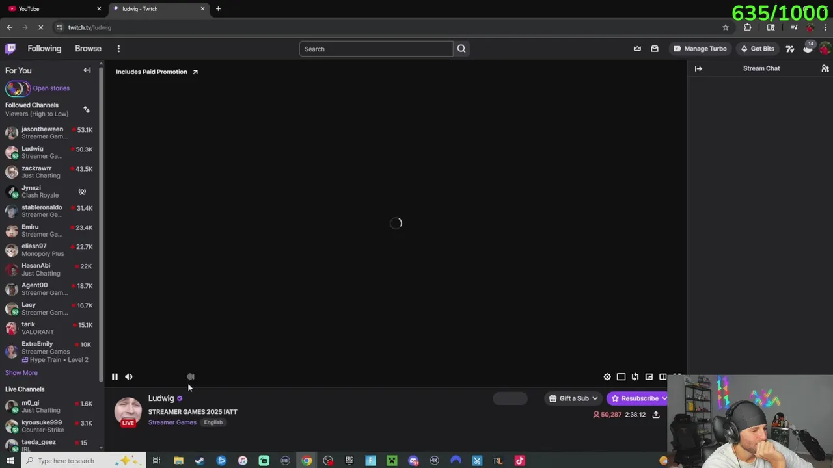Viewport: 833px width, 468px height.
Task: Bookmark this page with star icon
Action: pos(726,27)
